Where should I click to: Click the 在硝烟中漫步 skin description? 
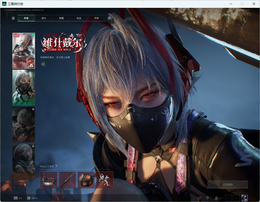[55, 57]
